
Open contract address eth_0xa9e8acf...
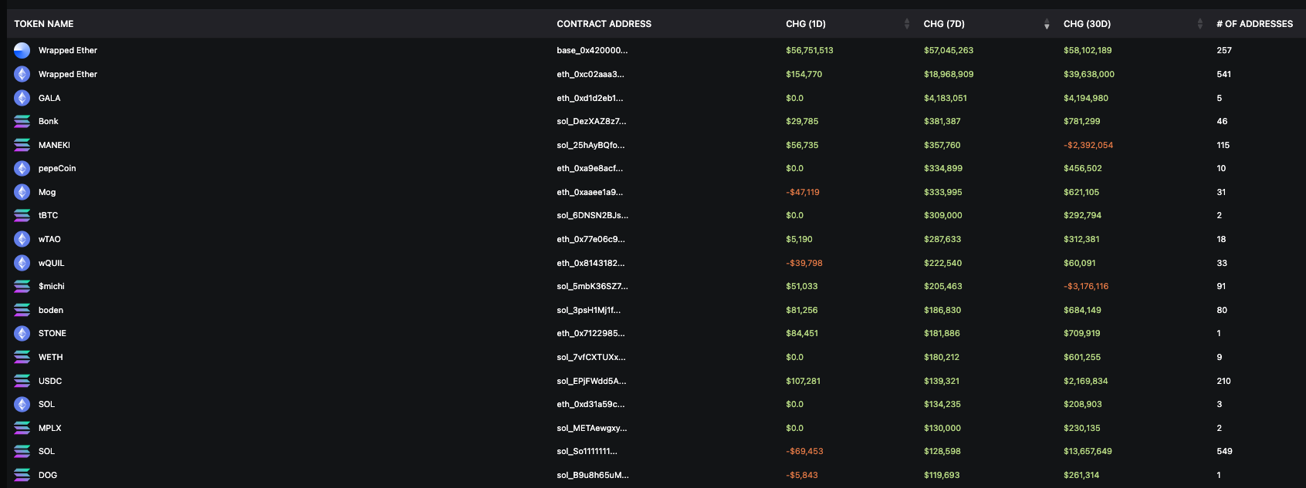coord(590,168)
